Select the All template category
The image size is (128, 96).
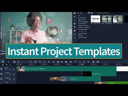[x=79, y=15]
